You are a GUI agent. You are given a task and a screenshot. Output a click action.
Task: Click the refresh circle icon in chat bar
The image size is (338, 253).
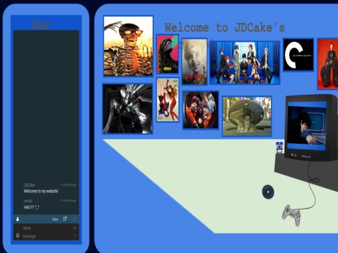click(x=74, y=219)
